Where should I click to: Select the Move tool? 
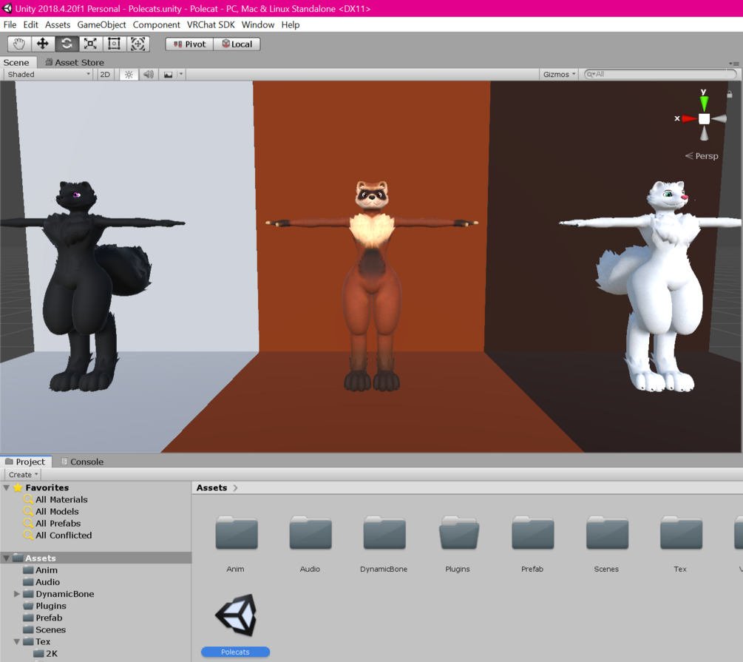pos(43,44)
